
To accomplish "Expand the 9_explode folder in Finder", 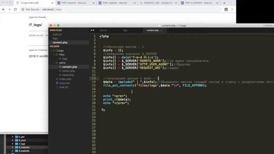I will pyautogui.click(x=12, y=151).
